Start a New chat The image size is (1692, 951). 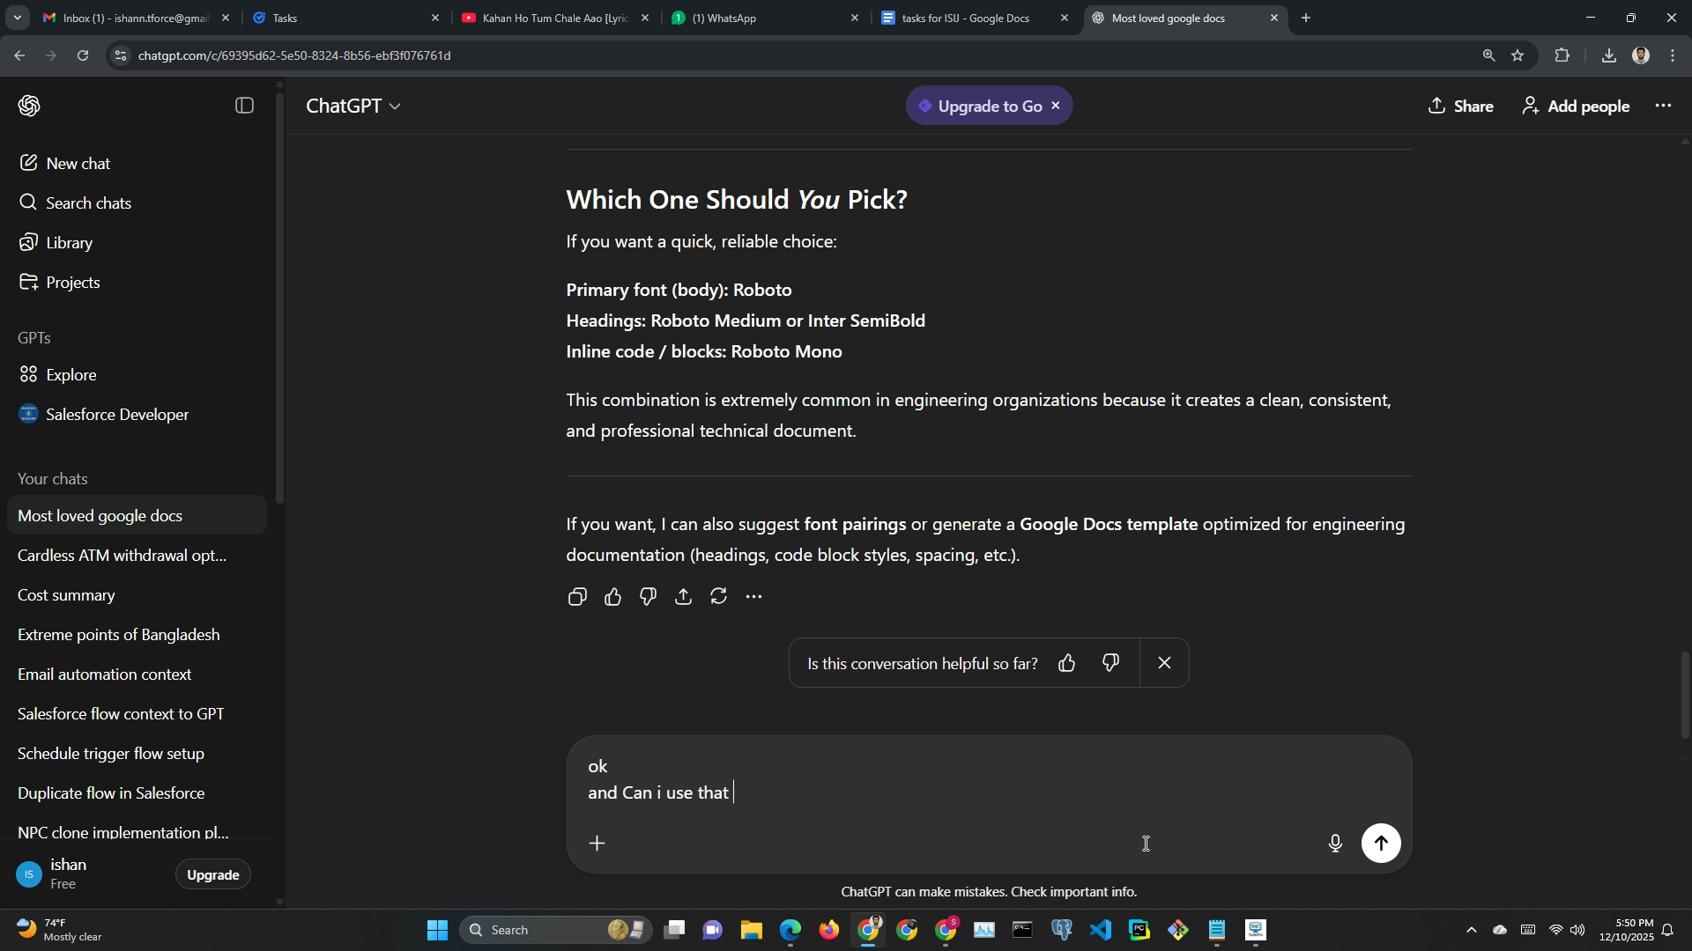[x=78, y=164]
